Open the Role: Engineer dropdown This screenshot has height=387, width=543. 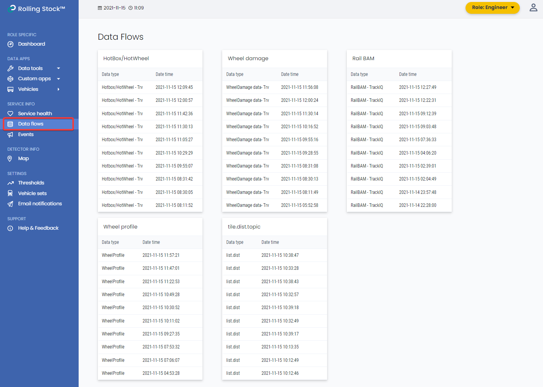click(x=492, y=7)
